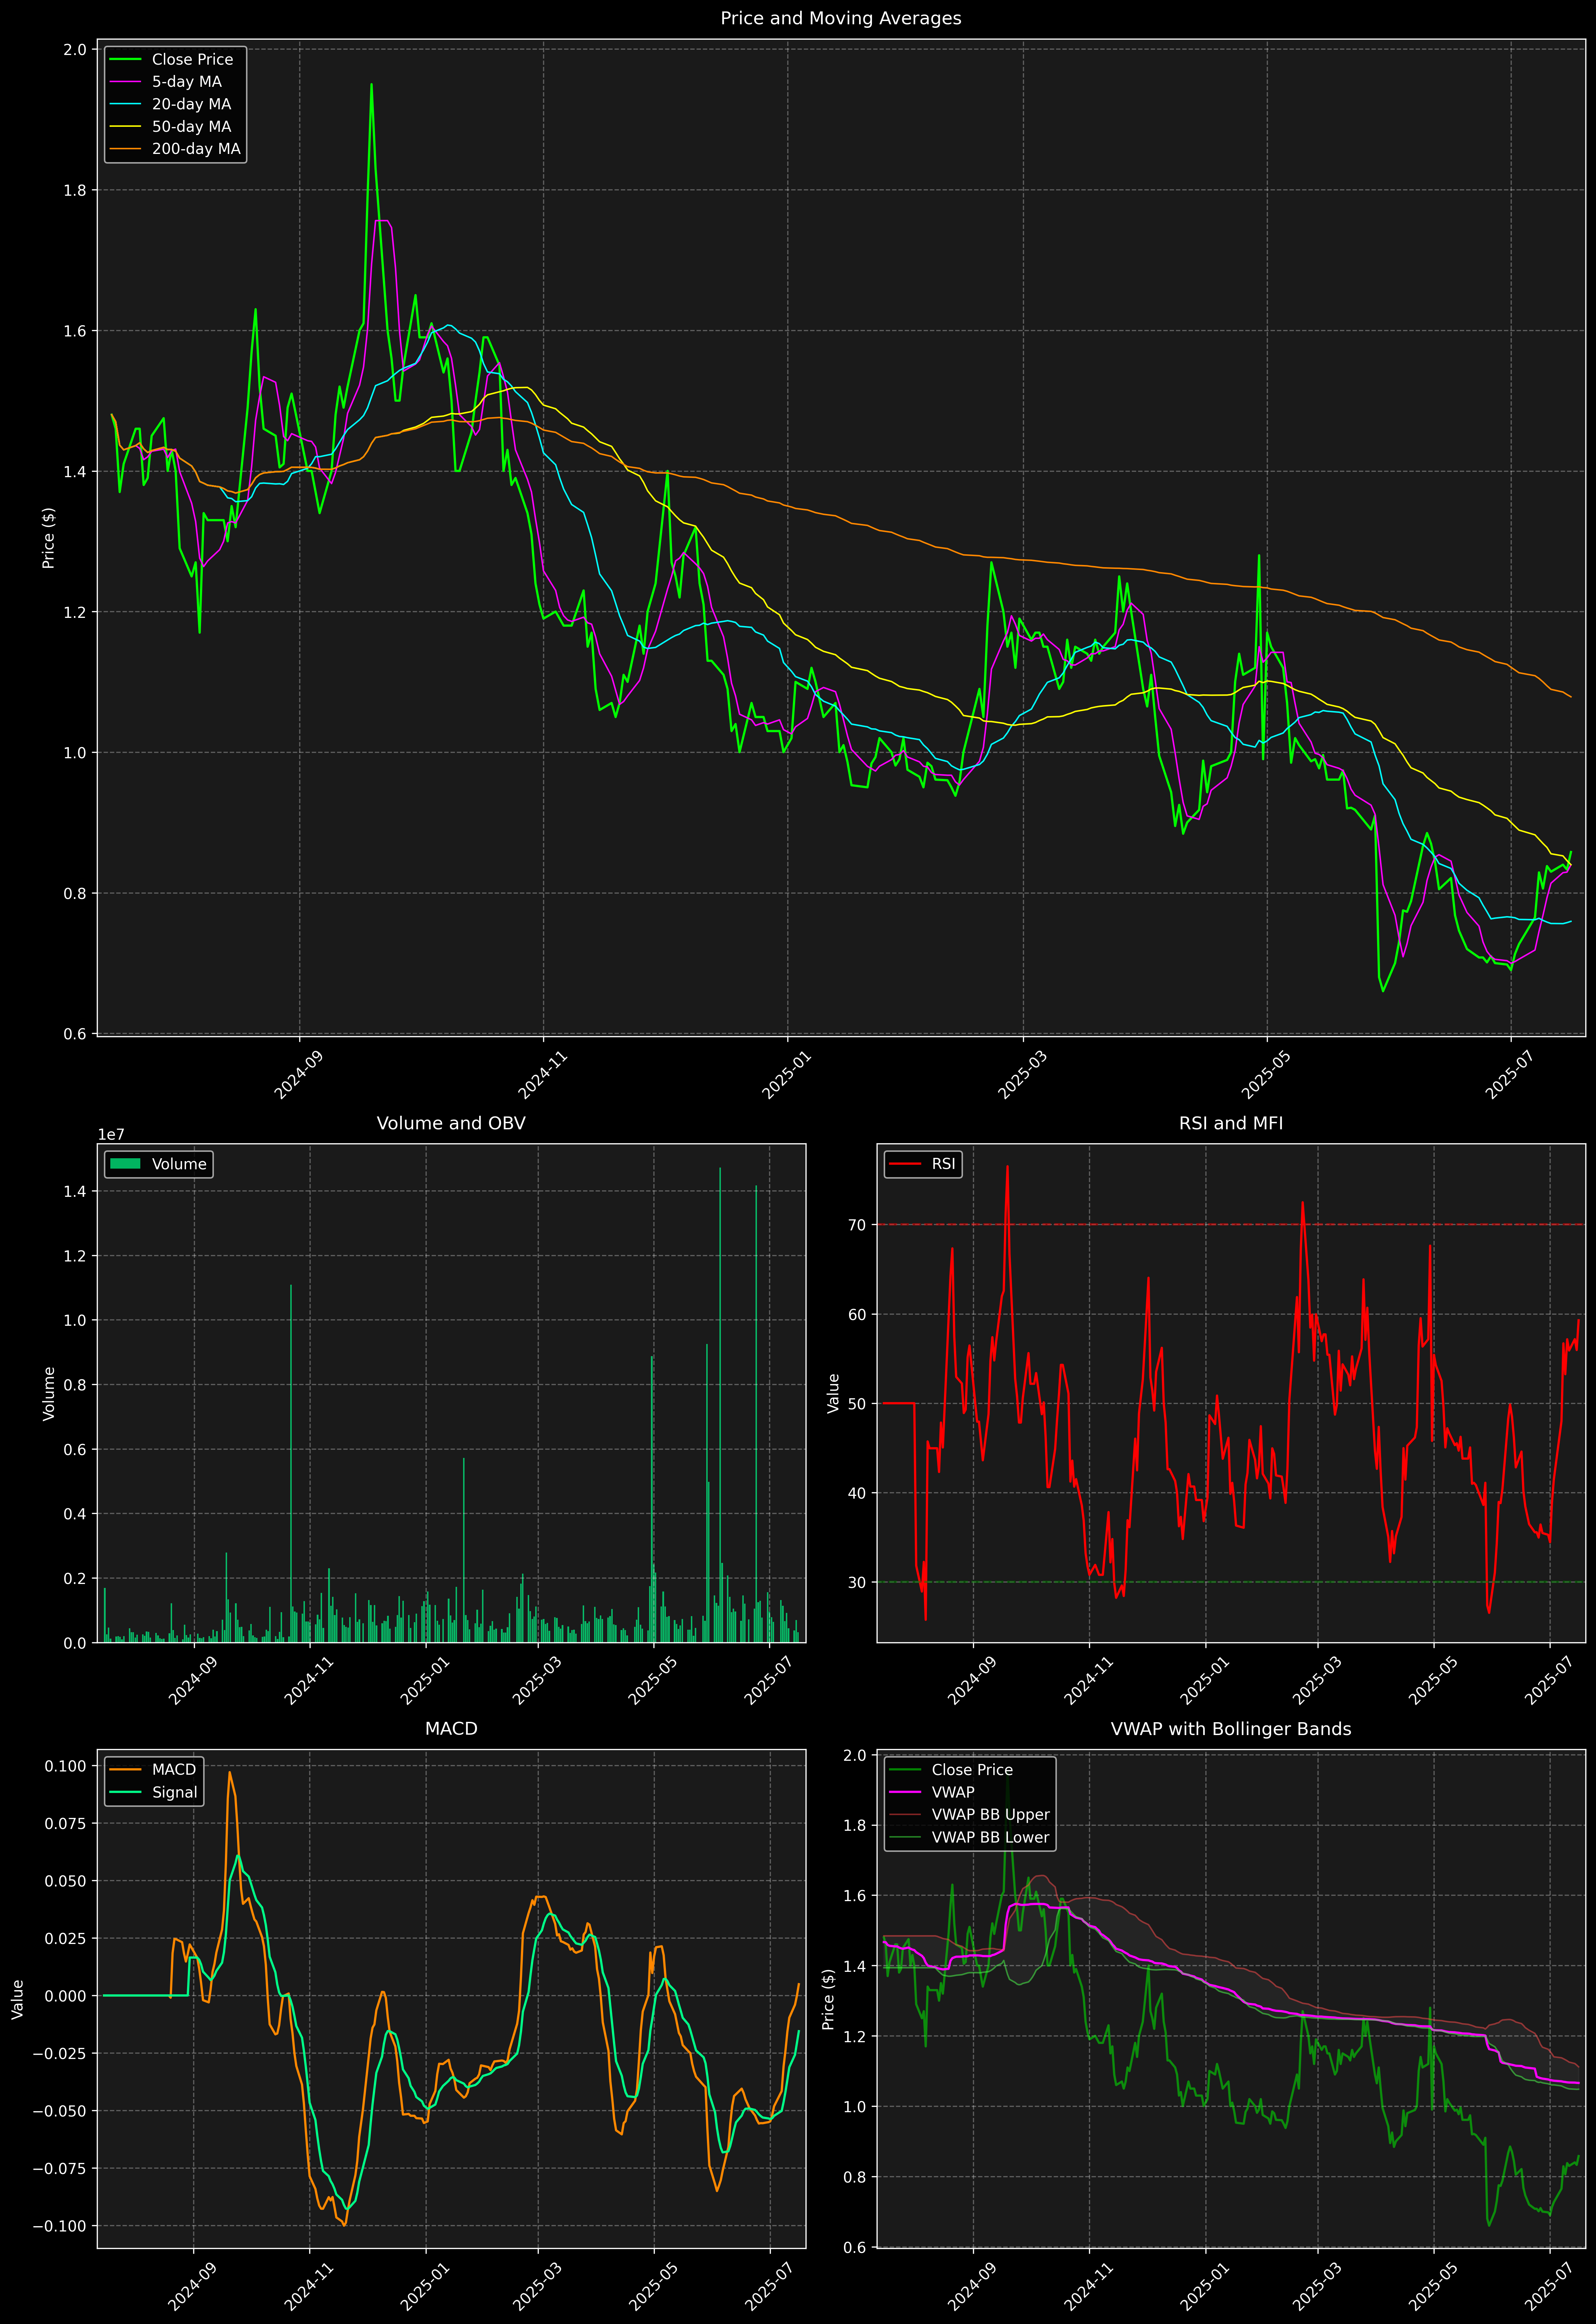Click the 'Price ($)' y-axis label of top chart
The image size is (1596, 2324).
point(48,538)
